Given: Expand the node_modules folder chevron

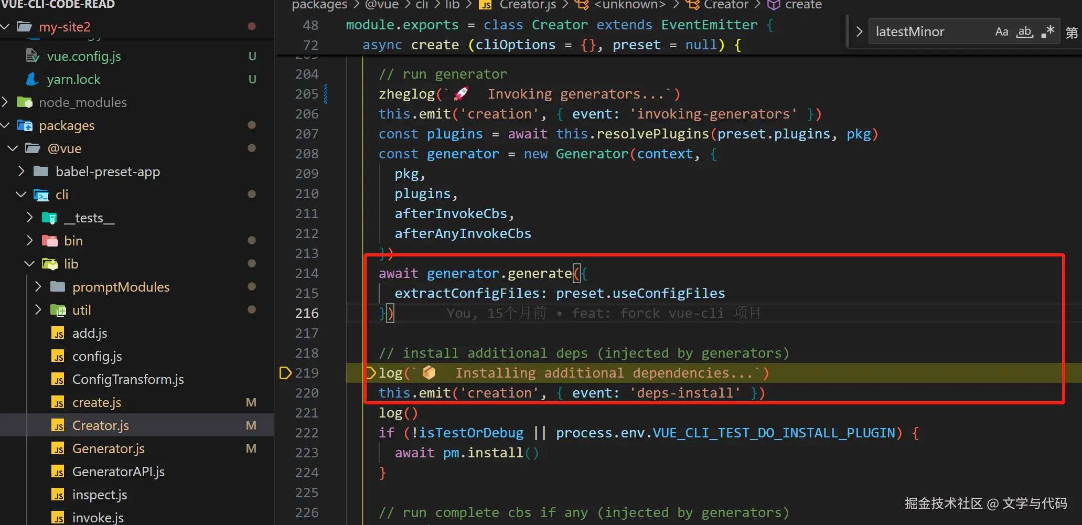Looking at the screenshot, I should tap(6, 102).
